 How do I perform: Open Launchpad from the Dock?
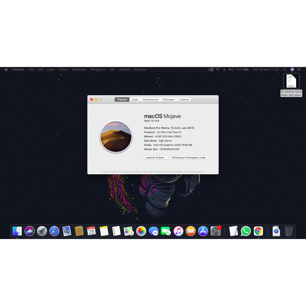click(42, 231)
